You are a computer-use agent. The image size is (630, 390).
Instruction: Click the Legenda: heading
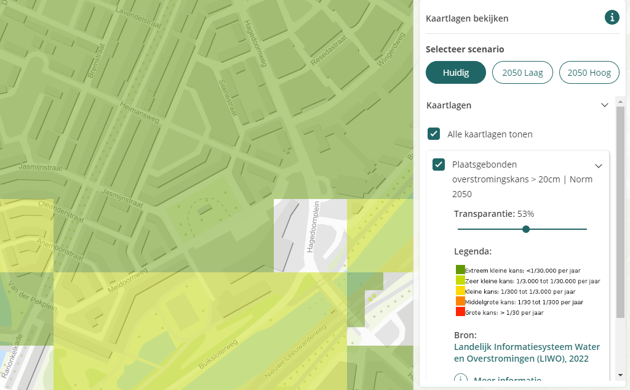click(x=472, y=251)
